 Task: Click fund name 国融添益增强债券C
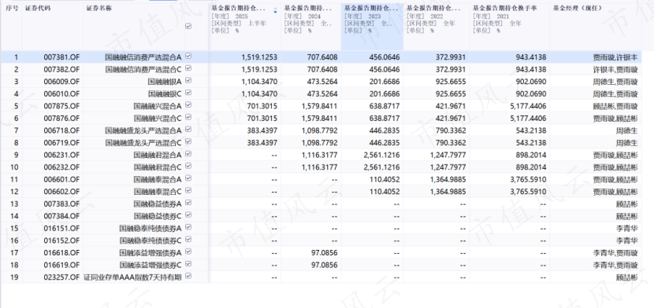click(150, 265)
